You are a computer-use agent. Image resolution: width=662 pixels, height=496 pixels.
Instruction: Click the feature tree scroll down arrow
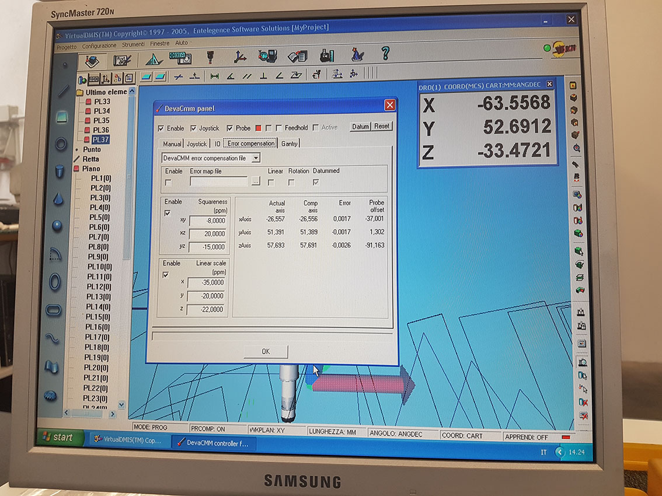pos(121,405)
